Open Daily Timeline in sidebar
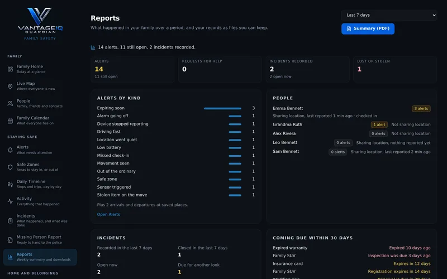447x279 pixels. [x=40, y=184]
